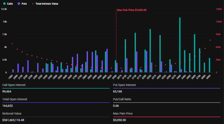The width and height of the screenshot is (224, 124).
Task: Select the Calls bar at 3250 strike
Action: point(150,51)
